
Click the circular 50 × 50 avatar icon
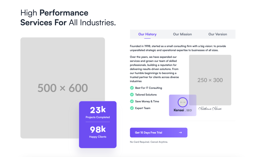coord(183,102)
